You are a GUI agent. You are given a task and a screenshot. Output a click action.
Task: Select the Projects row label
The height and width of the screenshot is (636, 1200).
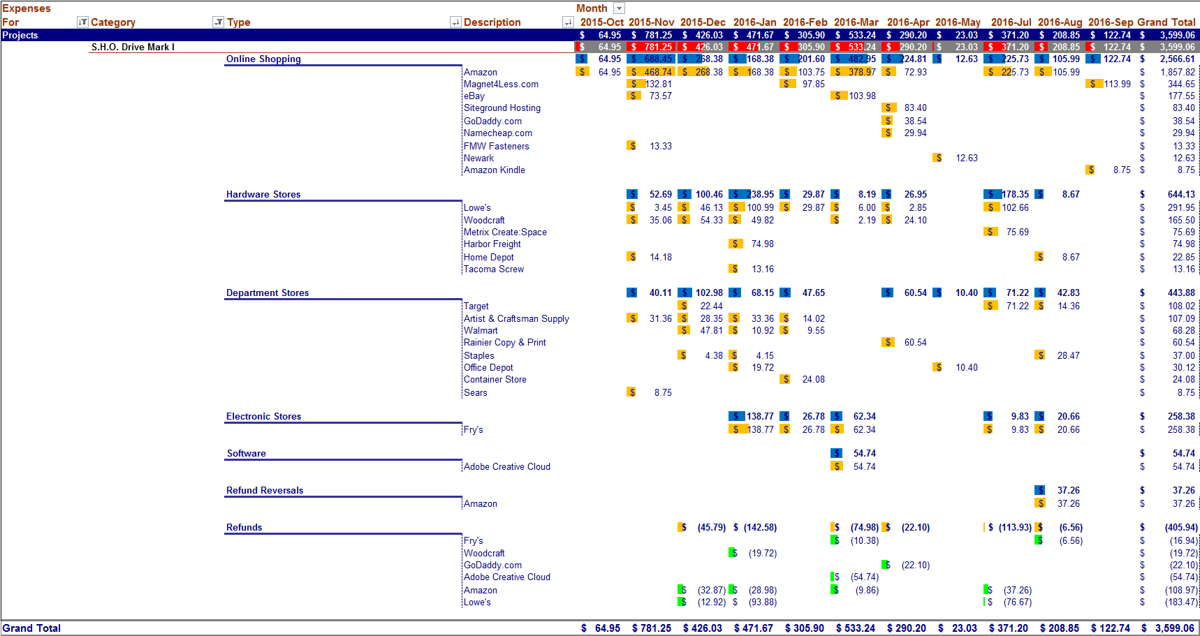[20, 35]
